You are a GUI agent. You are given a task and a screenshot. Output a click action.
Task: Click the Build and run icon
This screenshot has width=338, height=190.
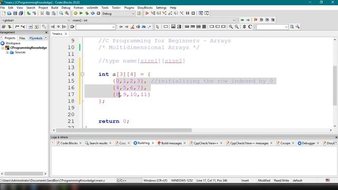coord(87,13)
